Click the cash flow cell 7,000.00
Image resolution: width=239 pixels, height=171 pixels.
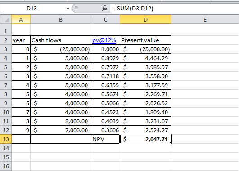point(61,130)
